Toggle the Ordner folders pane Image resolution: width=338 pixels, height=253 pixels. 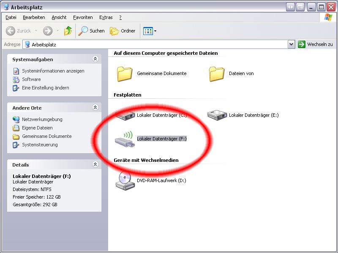[x=123, y=31]
